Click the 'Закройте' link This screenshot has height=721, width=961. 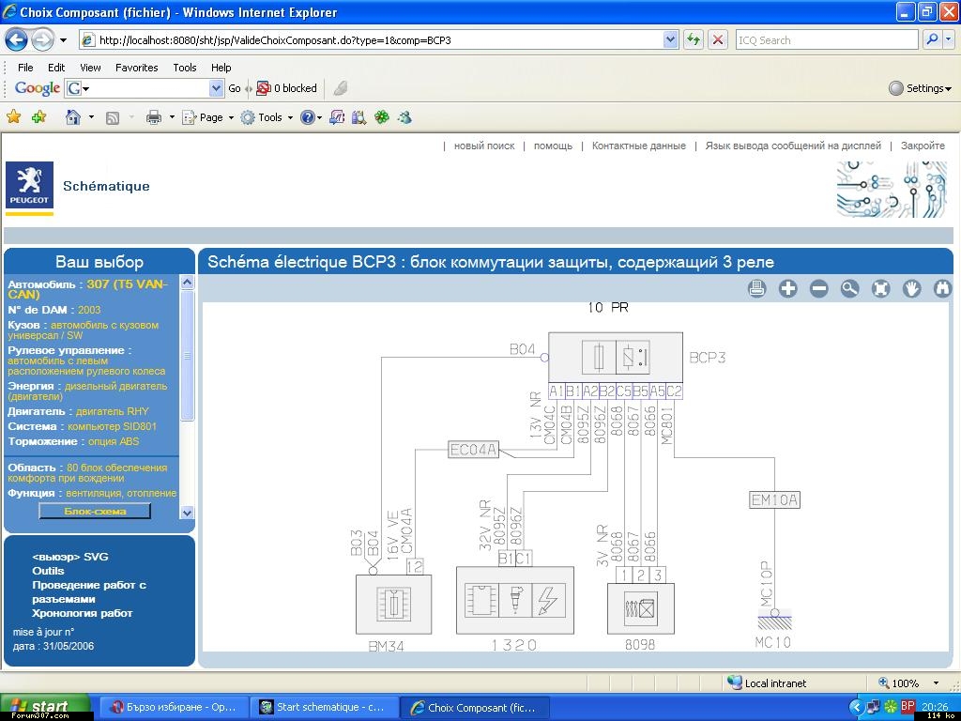(x=923, y=146)
